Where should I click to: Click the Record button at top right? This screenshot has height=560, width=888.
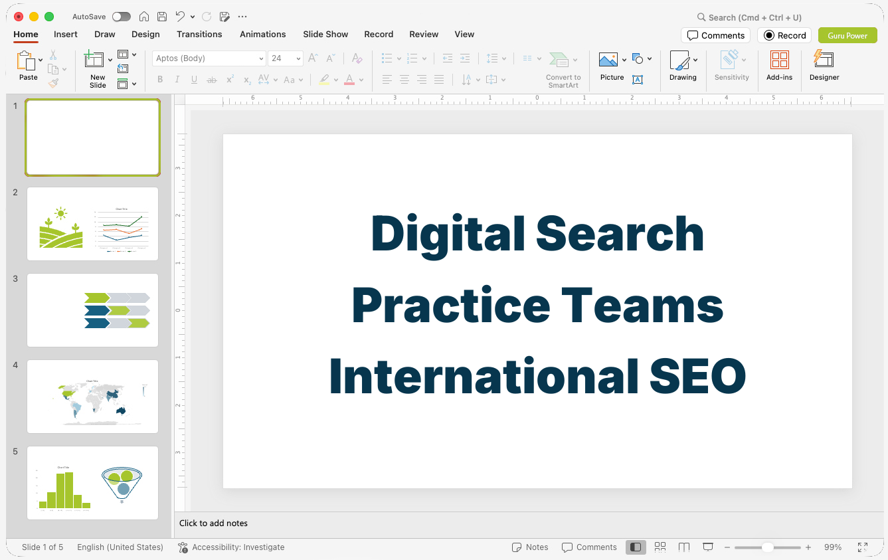pyautogui.click(x=784, y=35)
